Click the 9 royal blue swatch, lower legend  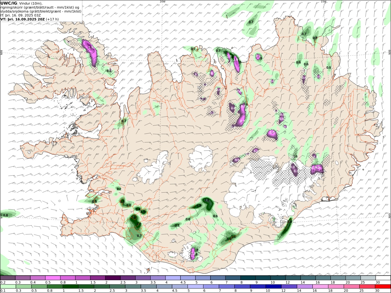pos(258,287)
